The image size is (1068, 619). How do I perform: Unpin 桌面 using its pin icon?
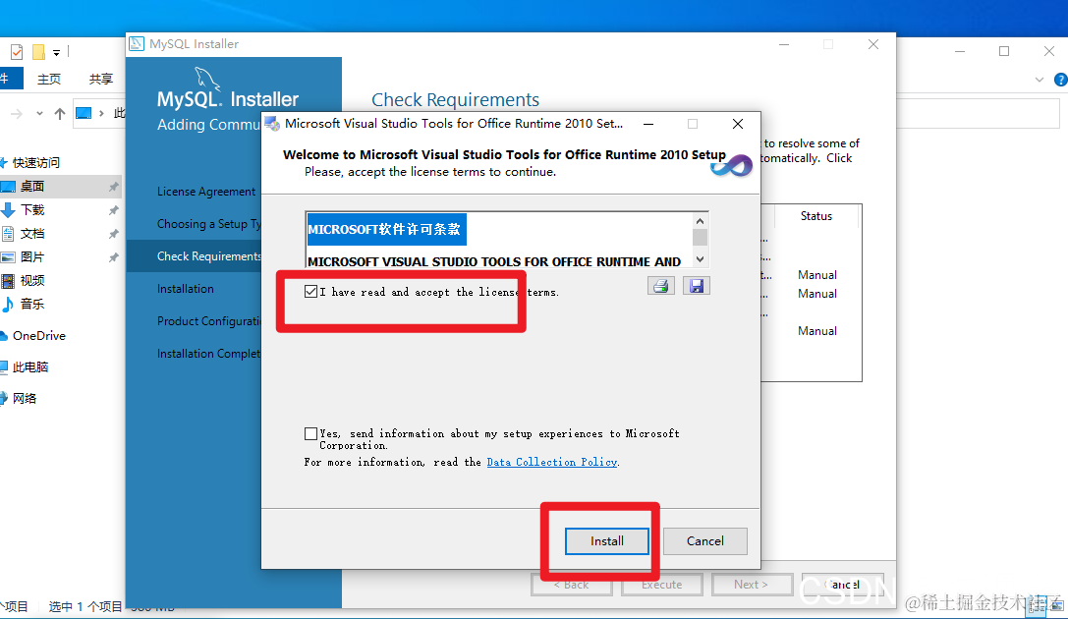(x=113, y=187)
